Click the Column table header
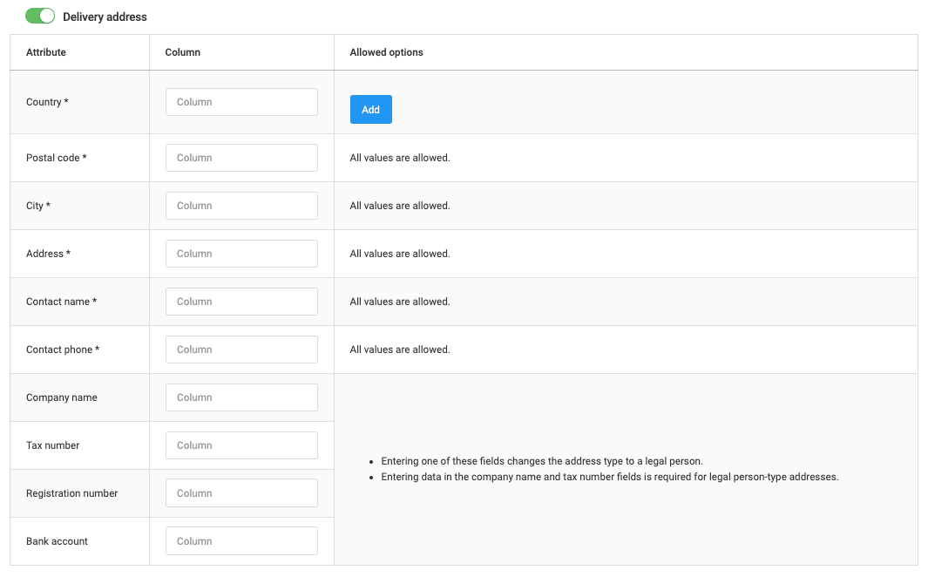Screen dimensions: 928x577 pos(182,51)
